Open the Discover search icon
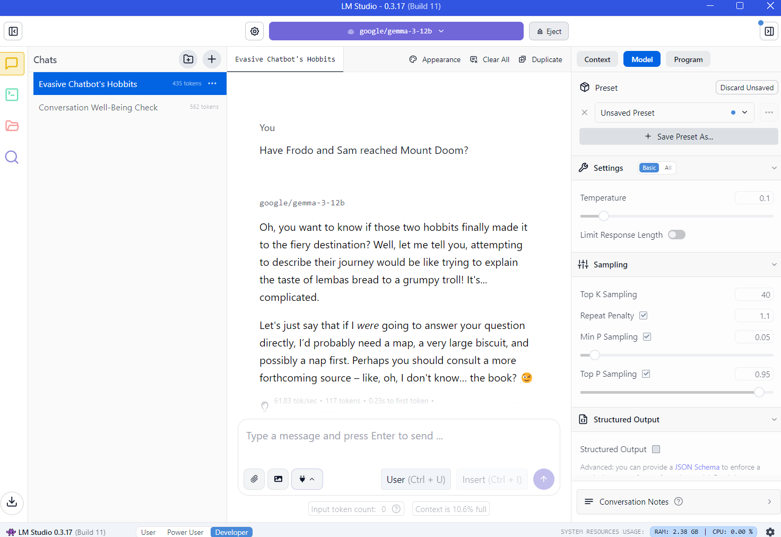 pos(12,157)
